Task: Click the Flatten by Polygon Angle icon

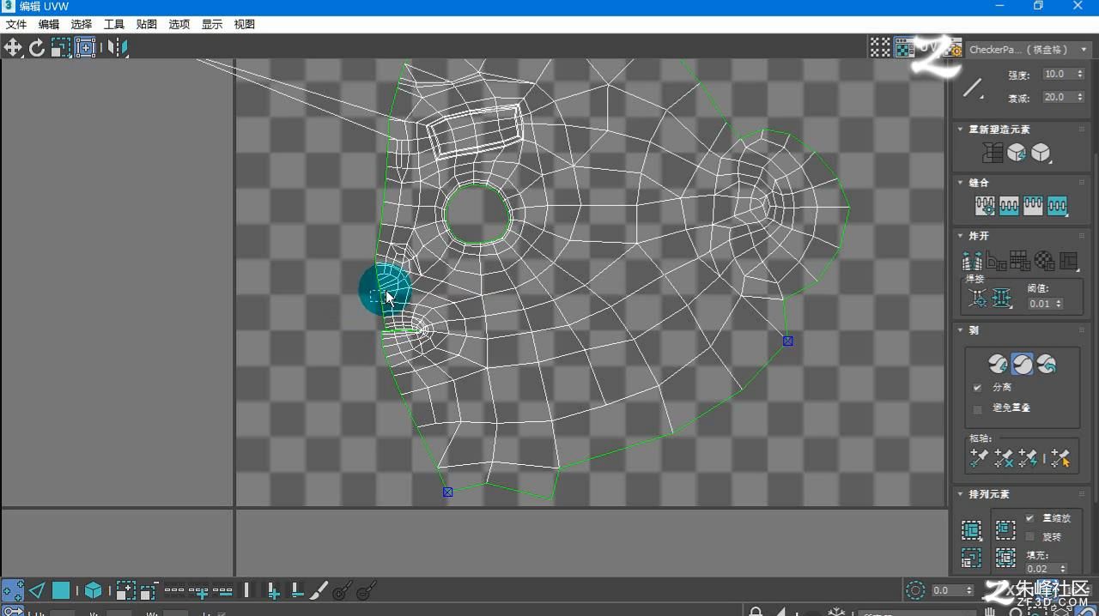Action: tap(996, 259)
